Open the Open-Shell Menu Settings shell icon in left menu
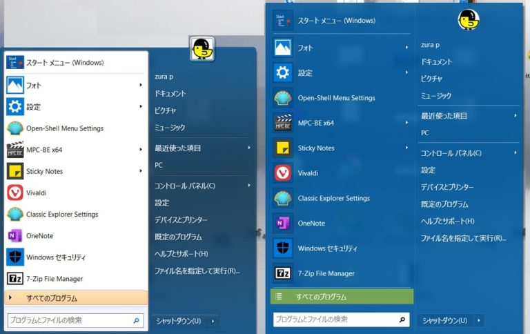The height and width of the screenshot is (334, 530). [x=15, y=128]
